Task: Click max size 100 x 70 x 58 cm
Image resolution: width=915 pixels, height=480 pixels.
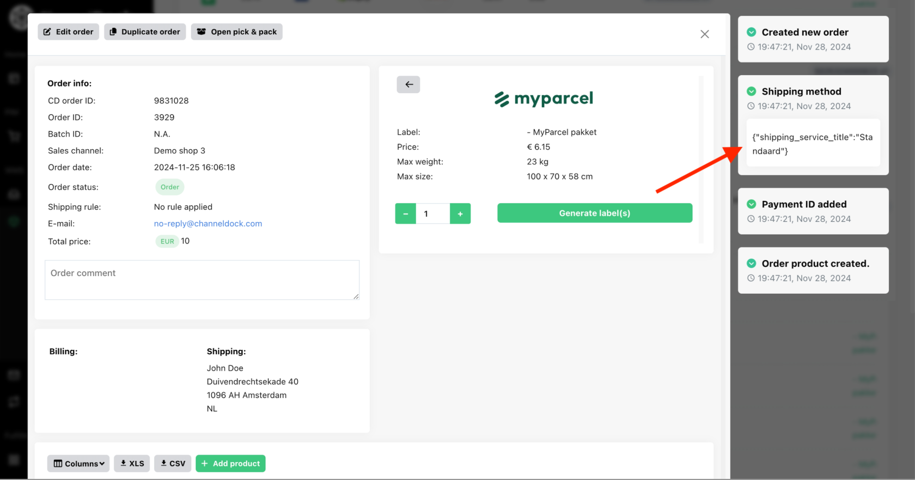Action: coord(560,176)
